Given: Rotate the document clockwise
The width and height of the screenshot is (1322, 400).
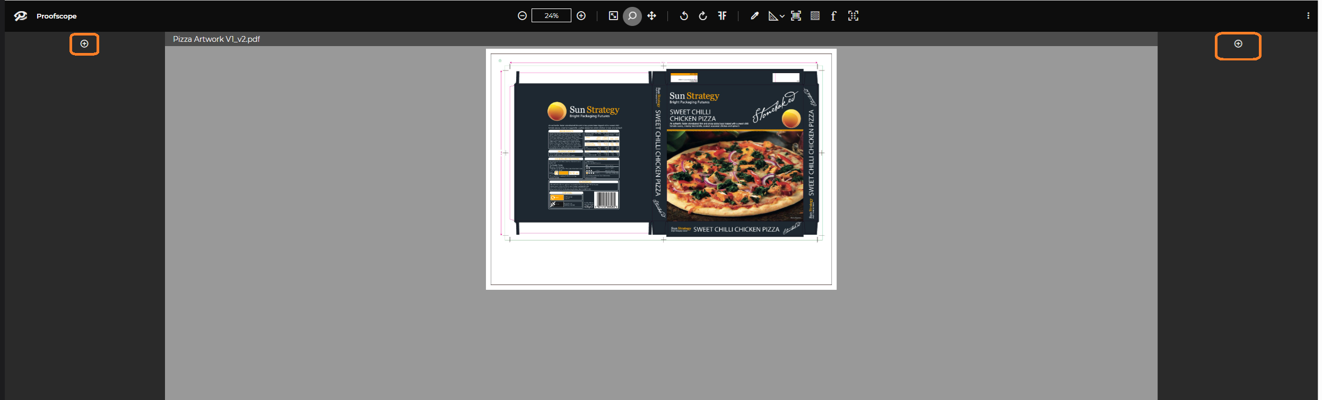Looking at the screenshot, I should click(x=703, y=16).
